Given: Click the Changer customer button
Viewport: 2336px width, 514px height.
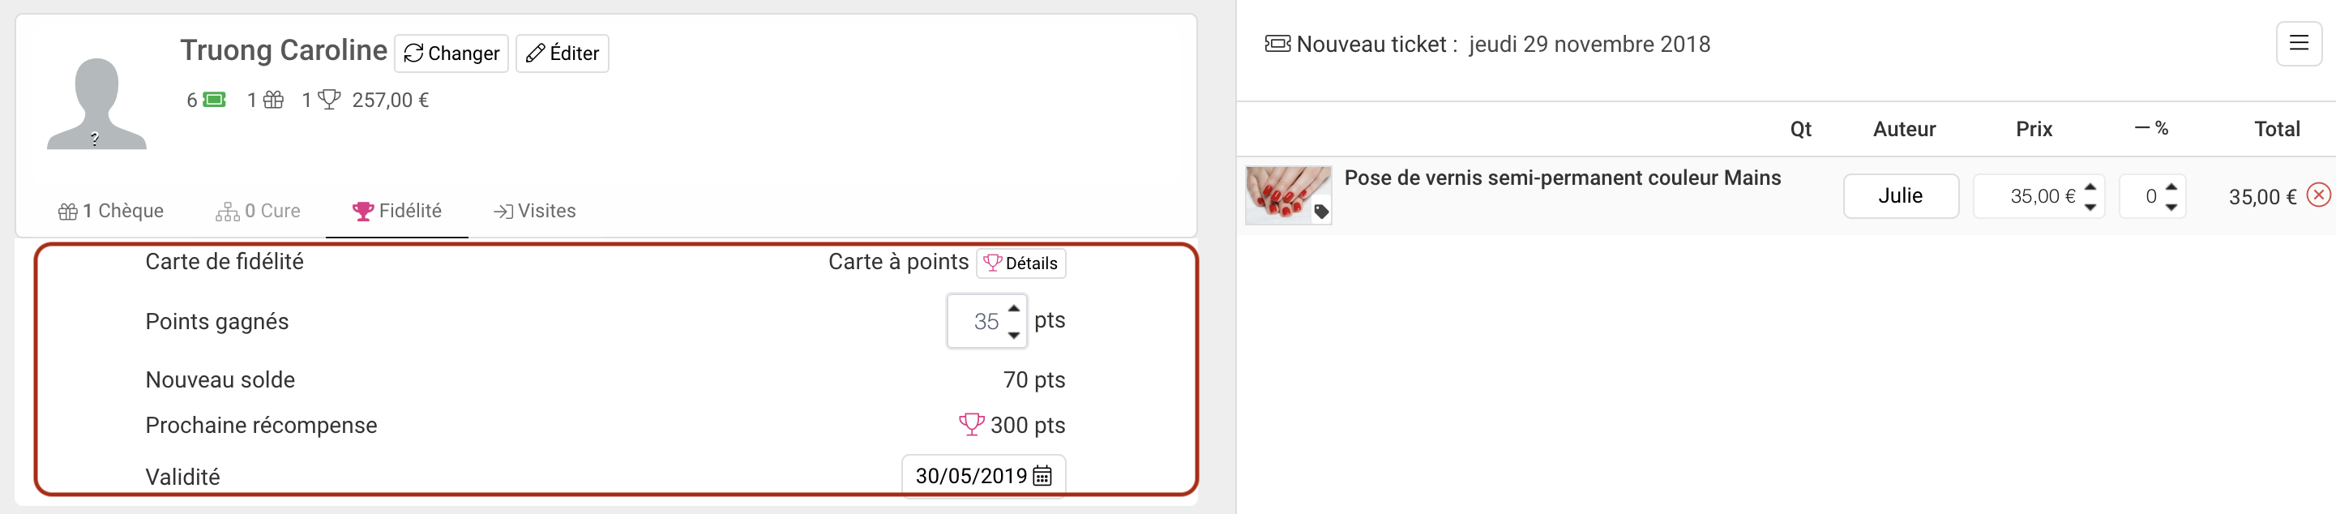Looking at the screenshot, I should tap(451, 54).
